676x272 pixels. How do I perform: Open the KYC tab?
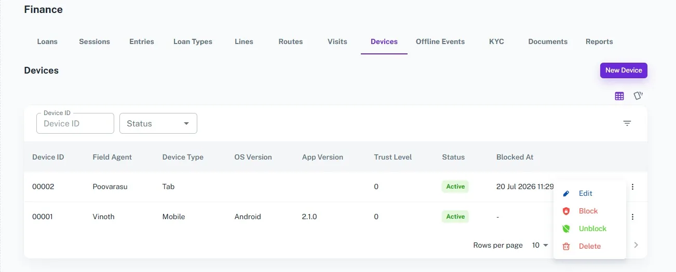point(496,41)
